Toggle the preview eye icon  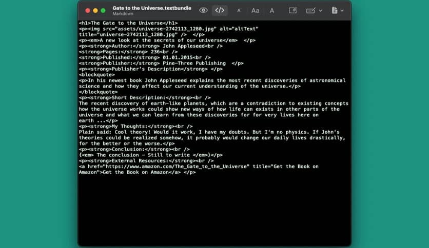point(203,10)
